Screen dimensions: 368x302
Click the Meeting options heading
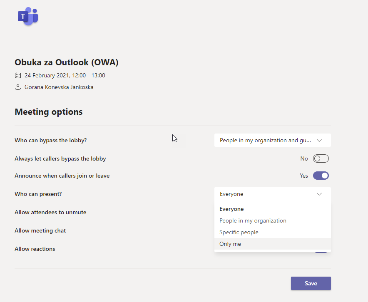pyautogui.click(x=49, y=112)
